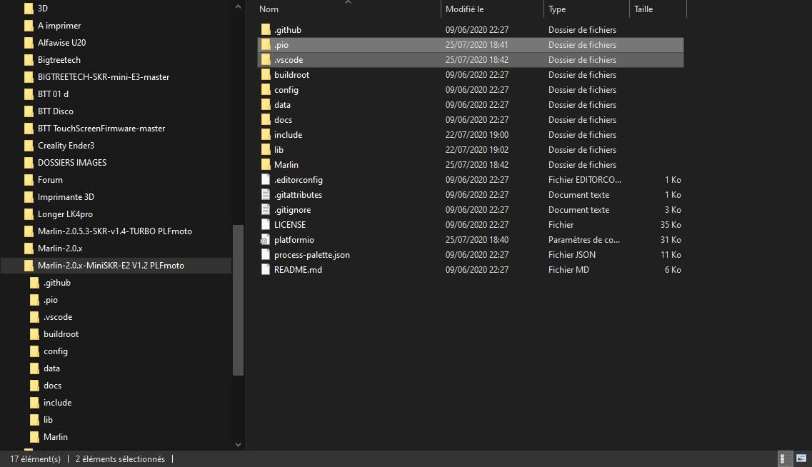Image resolution: width=812 pixels, height=467 pixels.
Task: Click the Marlin-2.0.x folder icon in tree
Action: pos(29,248)
